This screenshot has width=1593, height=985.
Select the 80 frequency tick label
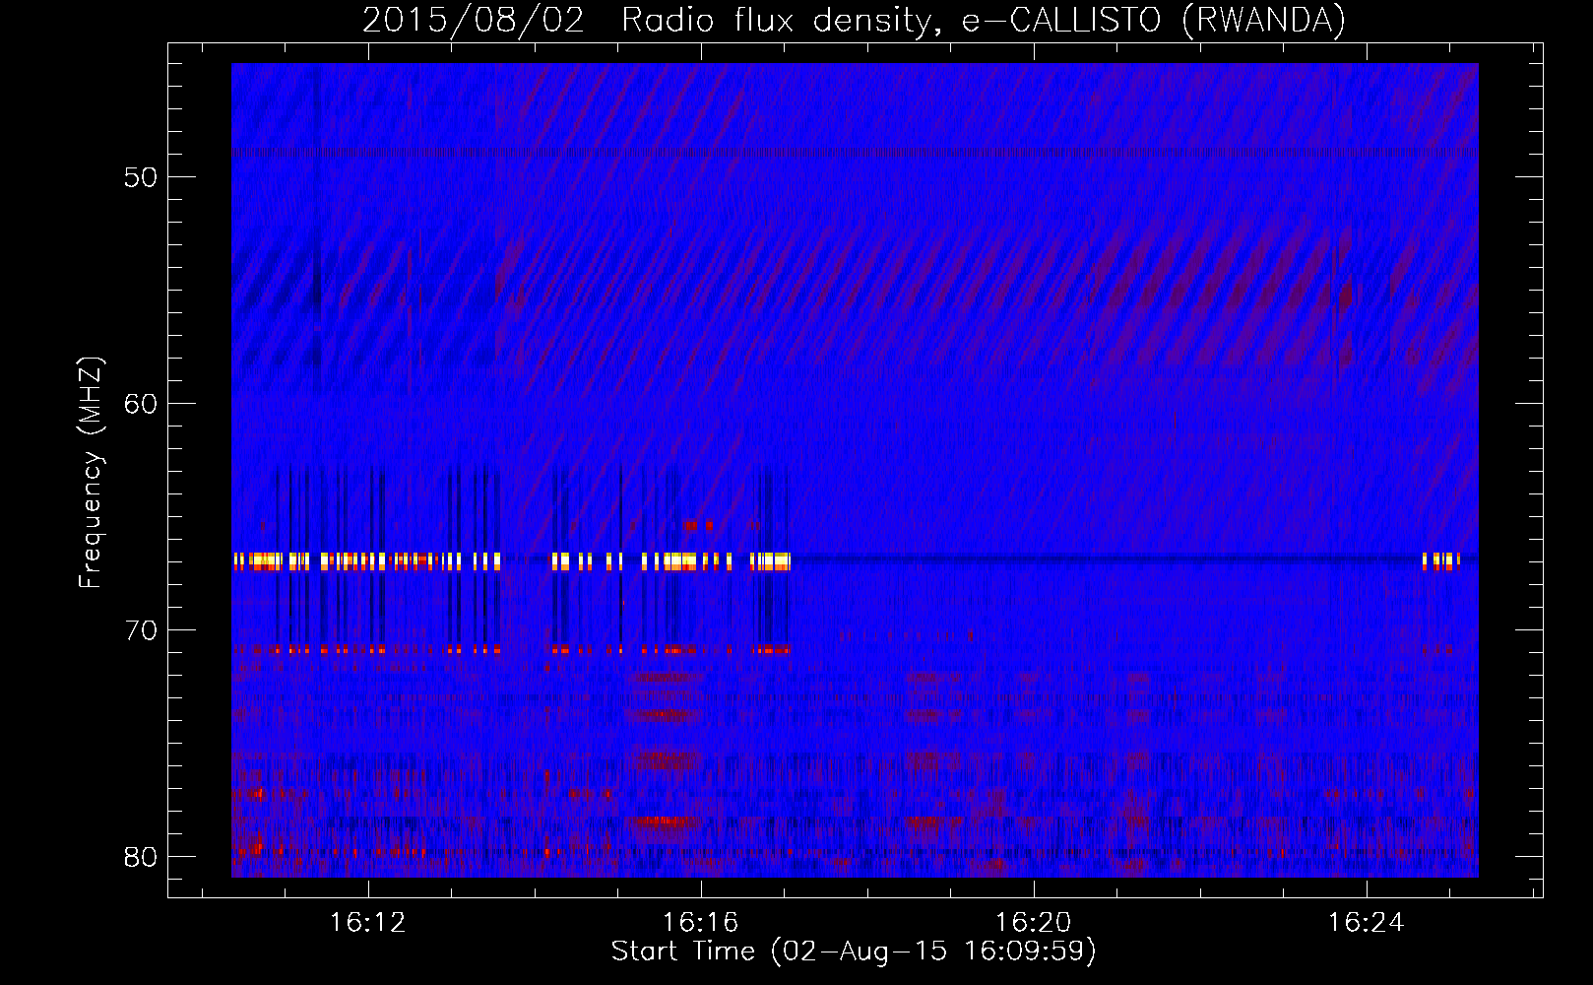pyautogui.click(x=141, y=857)
